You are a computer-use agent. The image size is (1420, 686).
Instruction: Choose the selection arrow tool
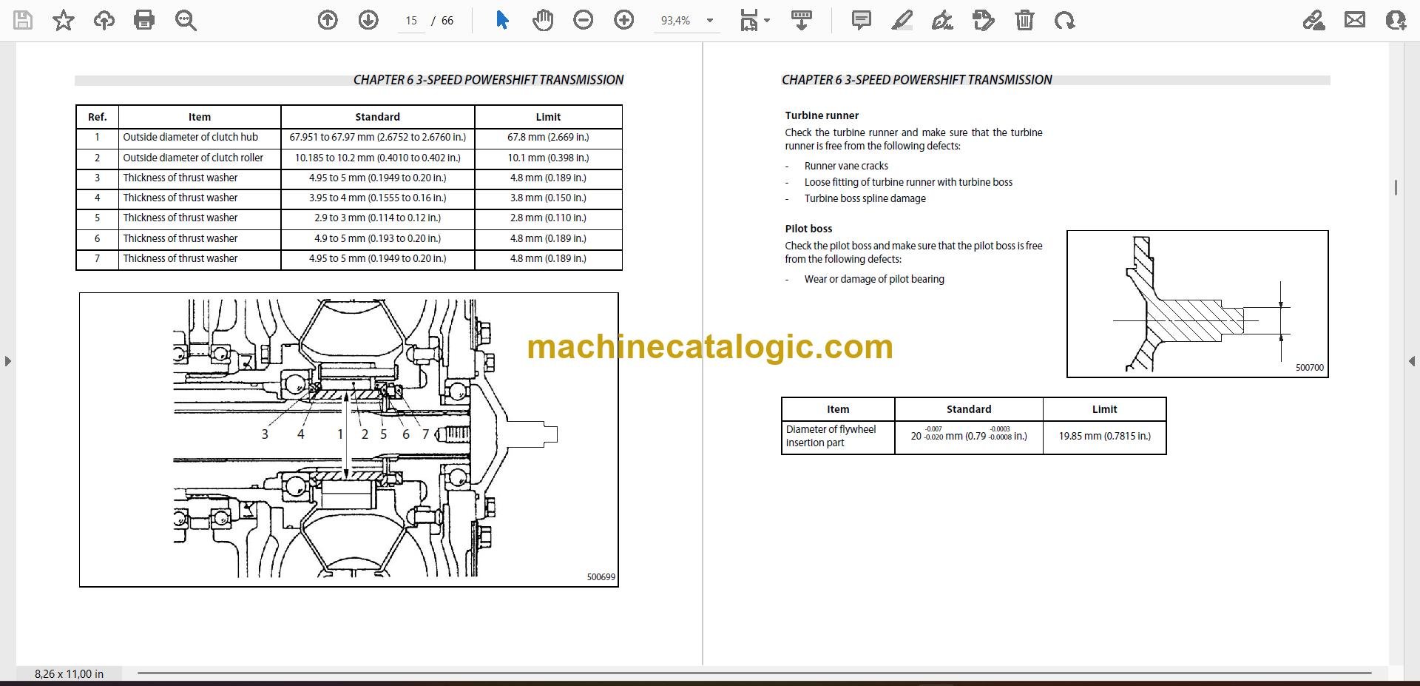(x=502, y=20)
